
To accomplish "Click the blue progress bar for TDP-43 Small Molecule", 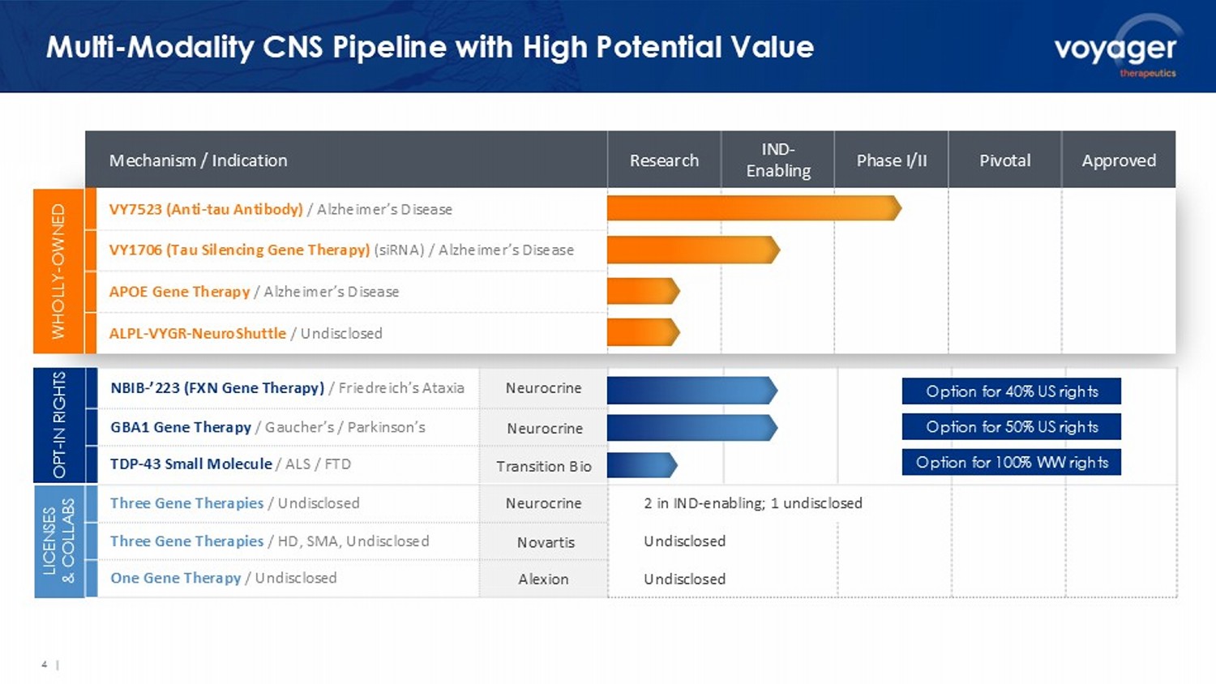I will [642, 464].
